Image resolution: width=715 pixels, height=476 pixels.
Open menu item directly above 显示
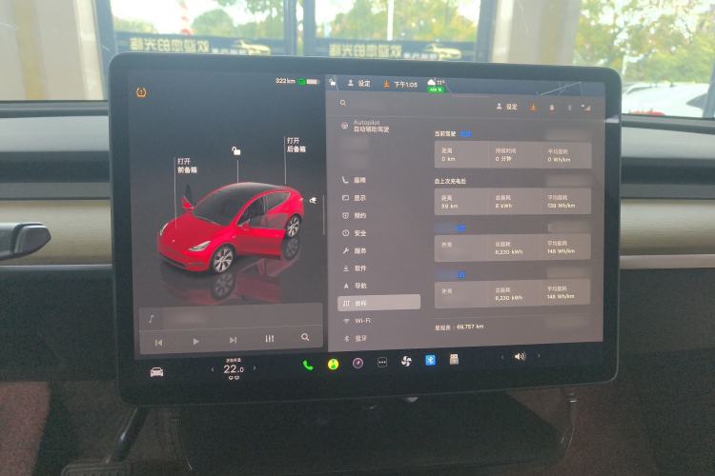354,180
